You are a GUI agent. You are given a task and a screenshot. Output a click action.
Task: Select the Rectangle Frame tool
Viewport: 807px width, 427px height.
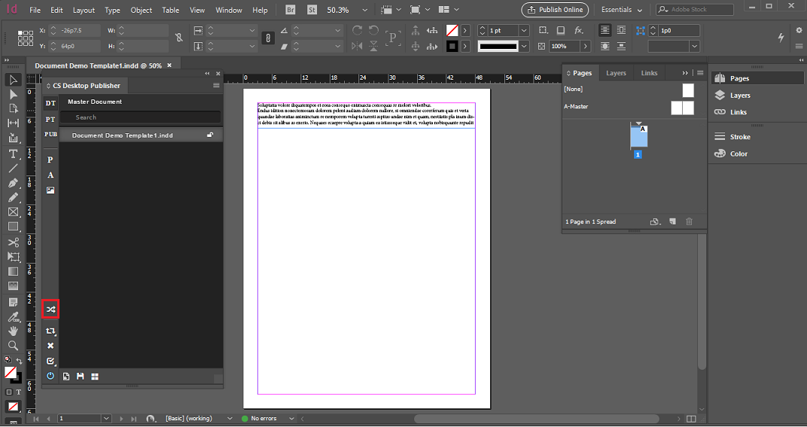14,212
